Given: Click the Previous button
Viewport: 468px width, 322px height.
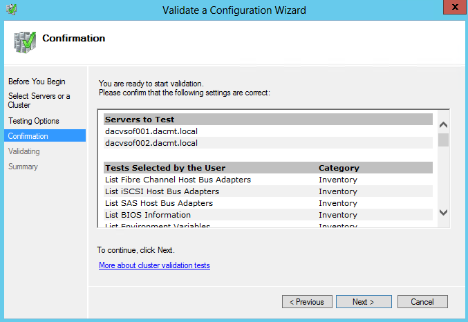Looking at the screenshot, I should point(307,302).
